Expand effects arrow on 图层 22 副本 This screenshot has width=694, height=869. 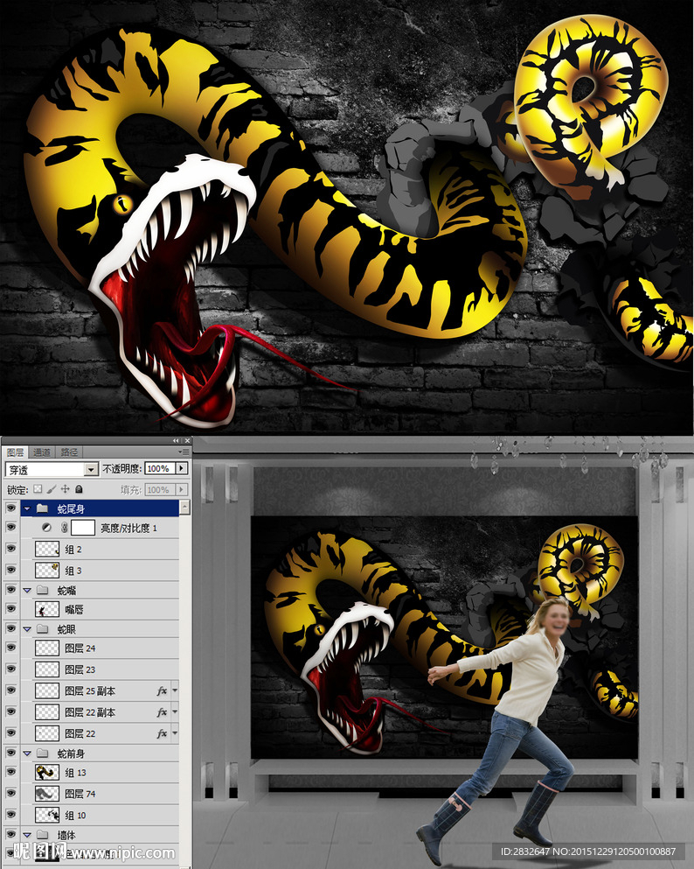(x=175, y=711)
